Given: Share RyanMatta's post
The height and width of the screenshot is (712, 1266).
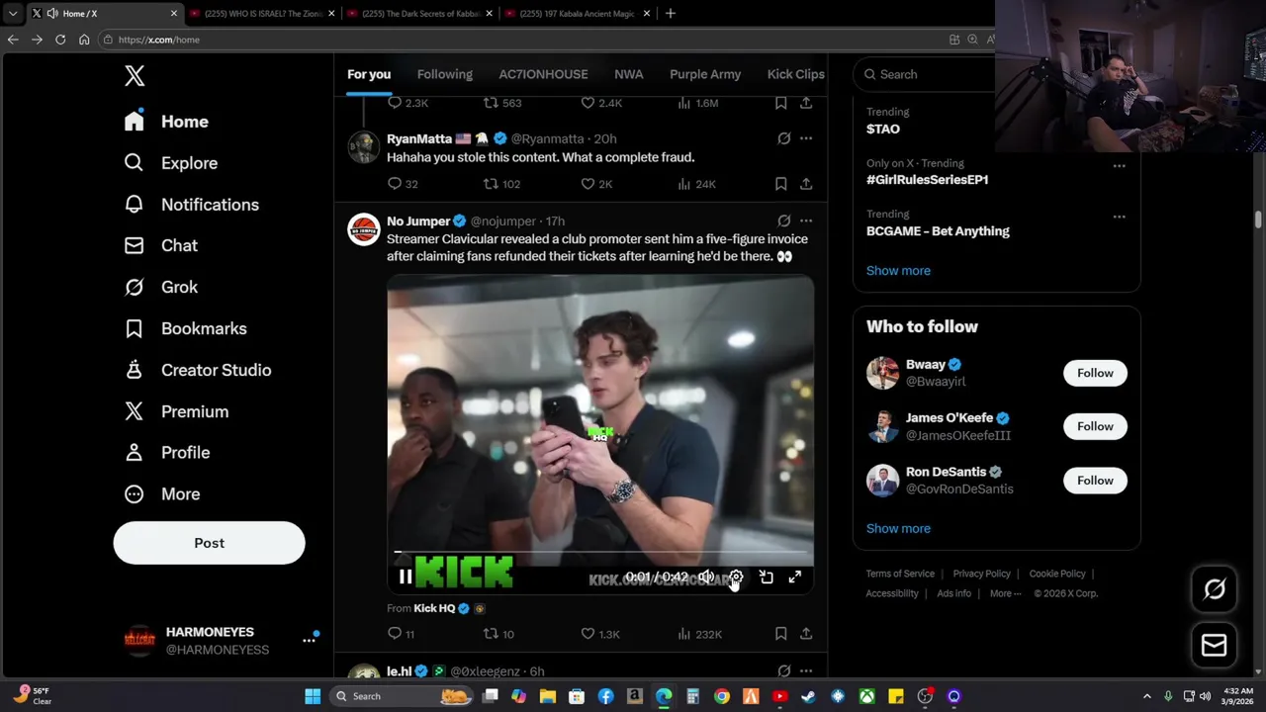Looking at the screenshot, I should pyautogui.click(x=806, y=184).
